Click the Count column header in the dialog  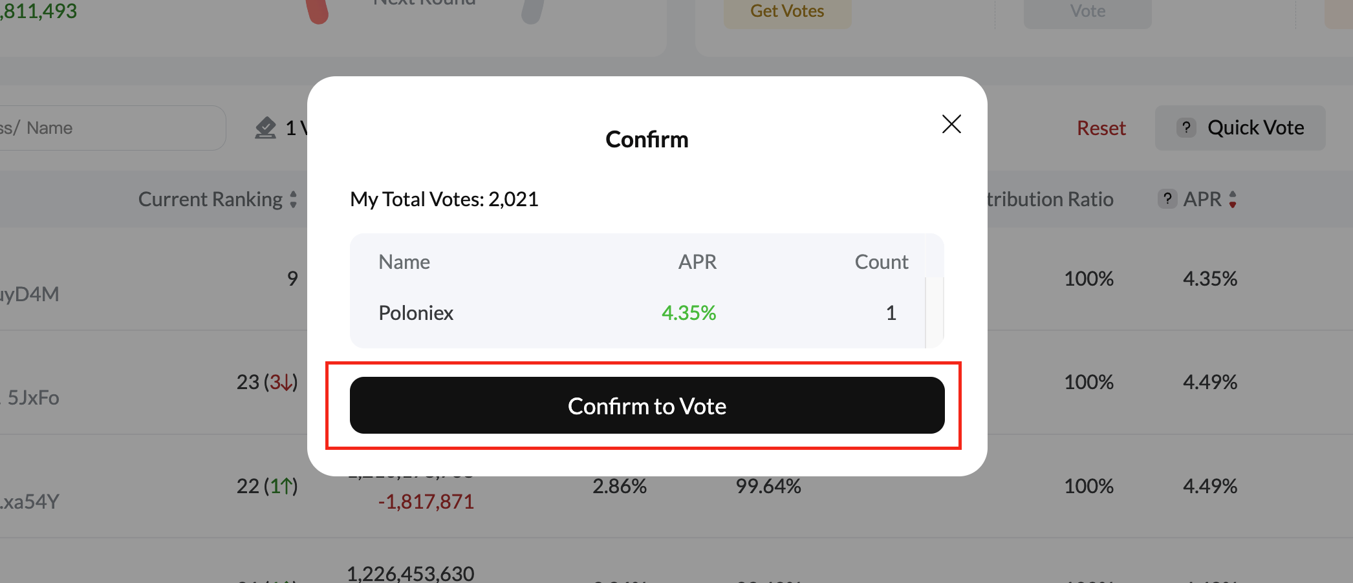[882, 262]
